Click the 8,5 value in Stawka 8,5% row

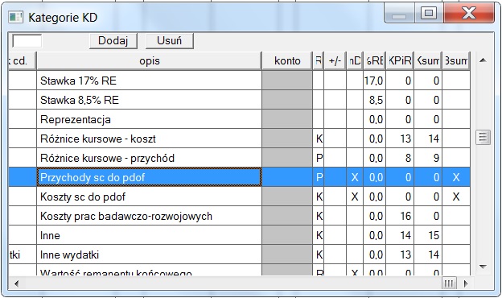click(x=375, y=100)
